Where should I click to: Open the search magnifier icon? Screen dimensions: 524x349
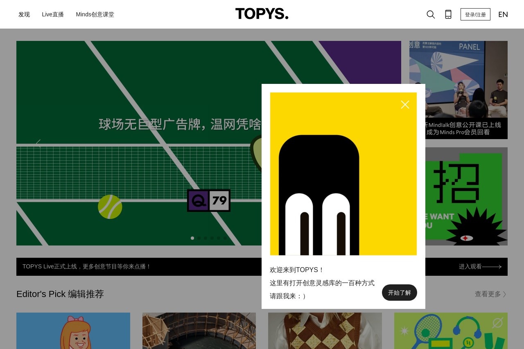431,14
